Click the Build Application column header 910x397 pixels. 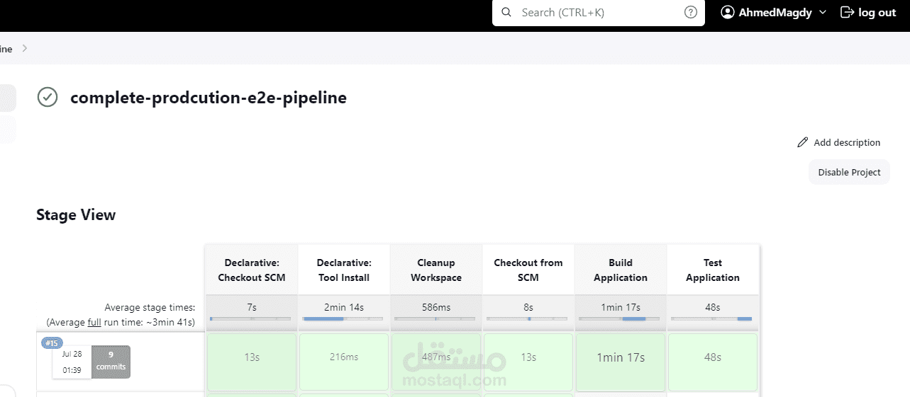click(621, 270)
